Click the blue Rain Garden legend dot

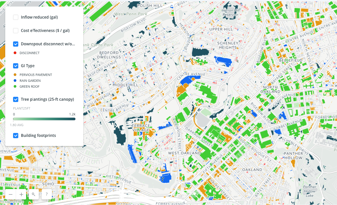click(x=15, y=81)
